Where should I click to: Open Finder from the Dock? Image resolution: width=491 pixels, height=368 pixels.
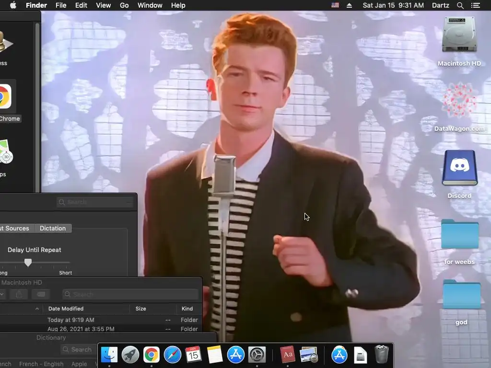(x=109, y=355)
